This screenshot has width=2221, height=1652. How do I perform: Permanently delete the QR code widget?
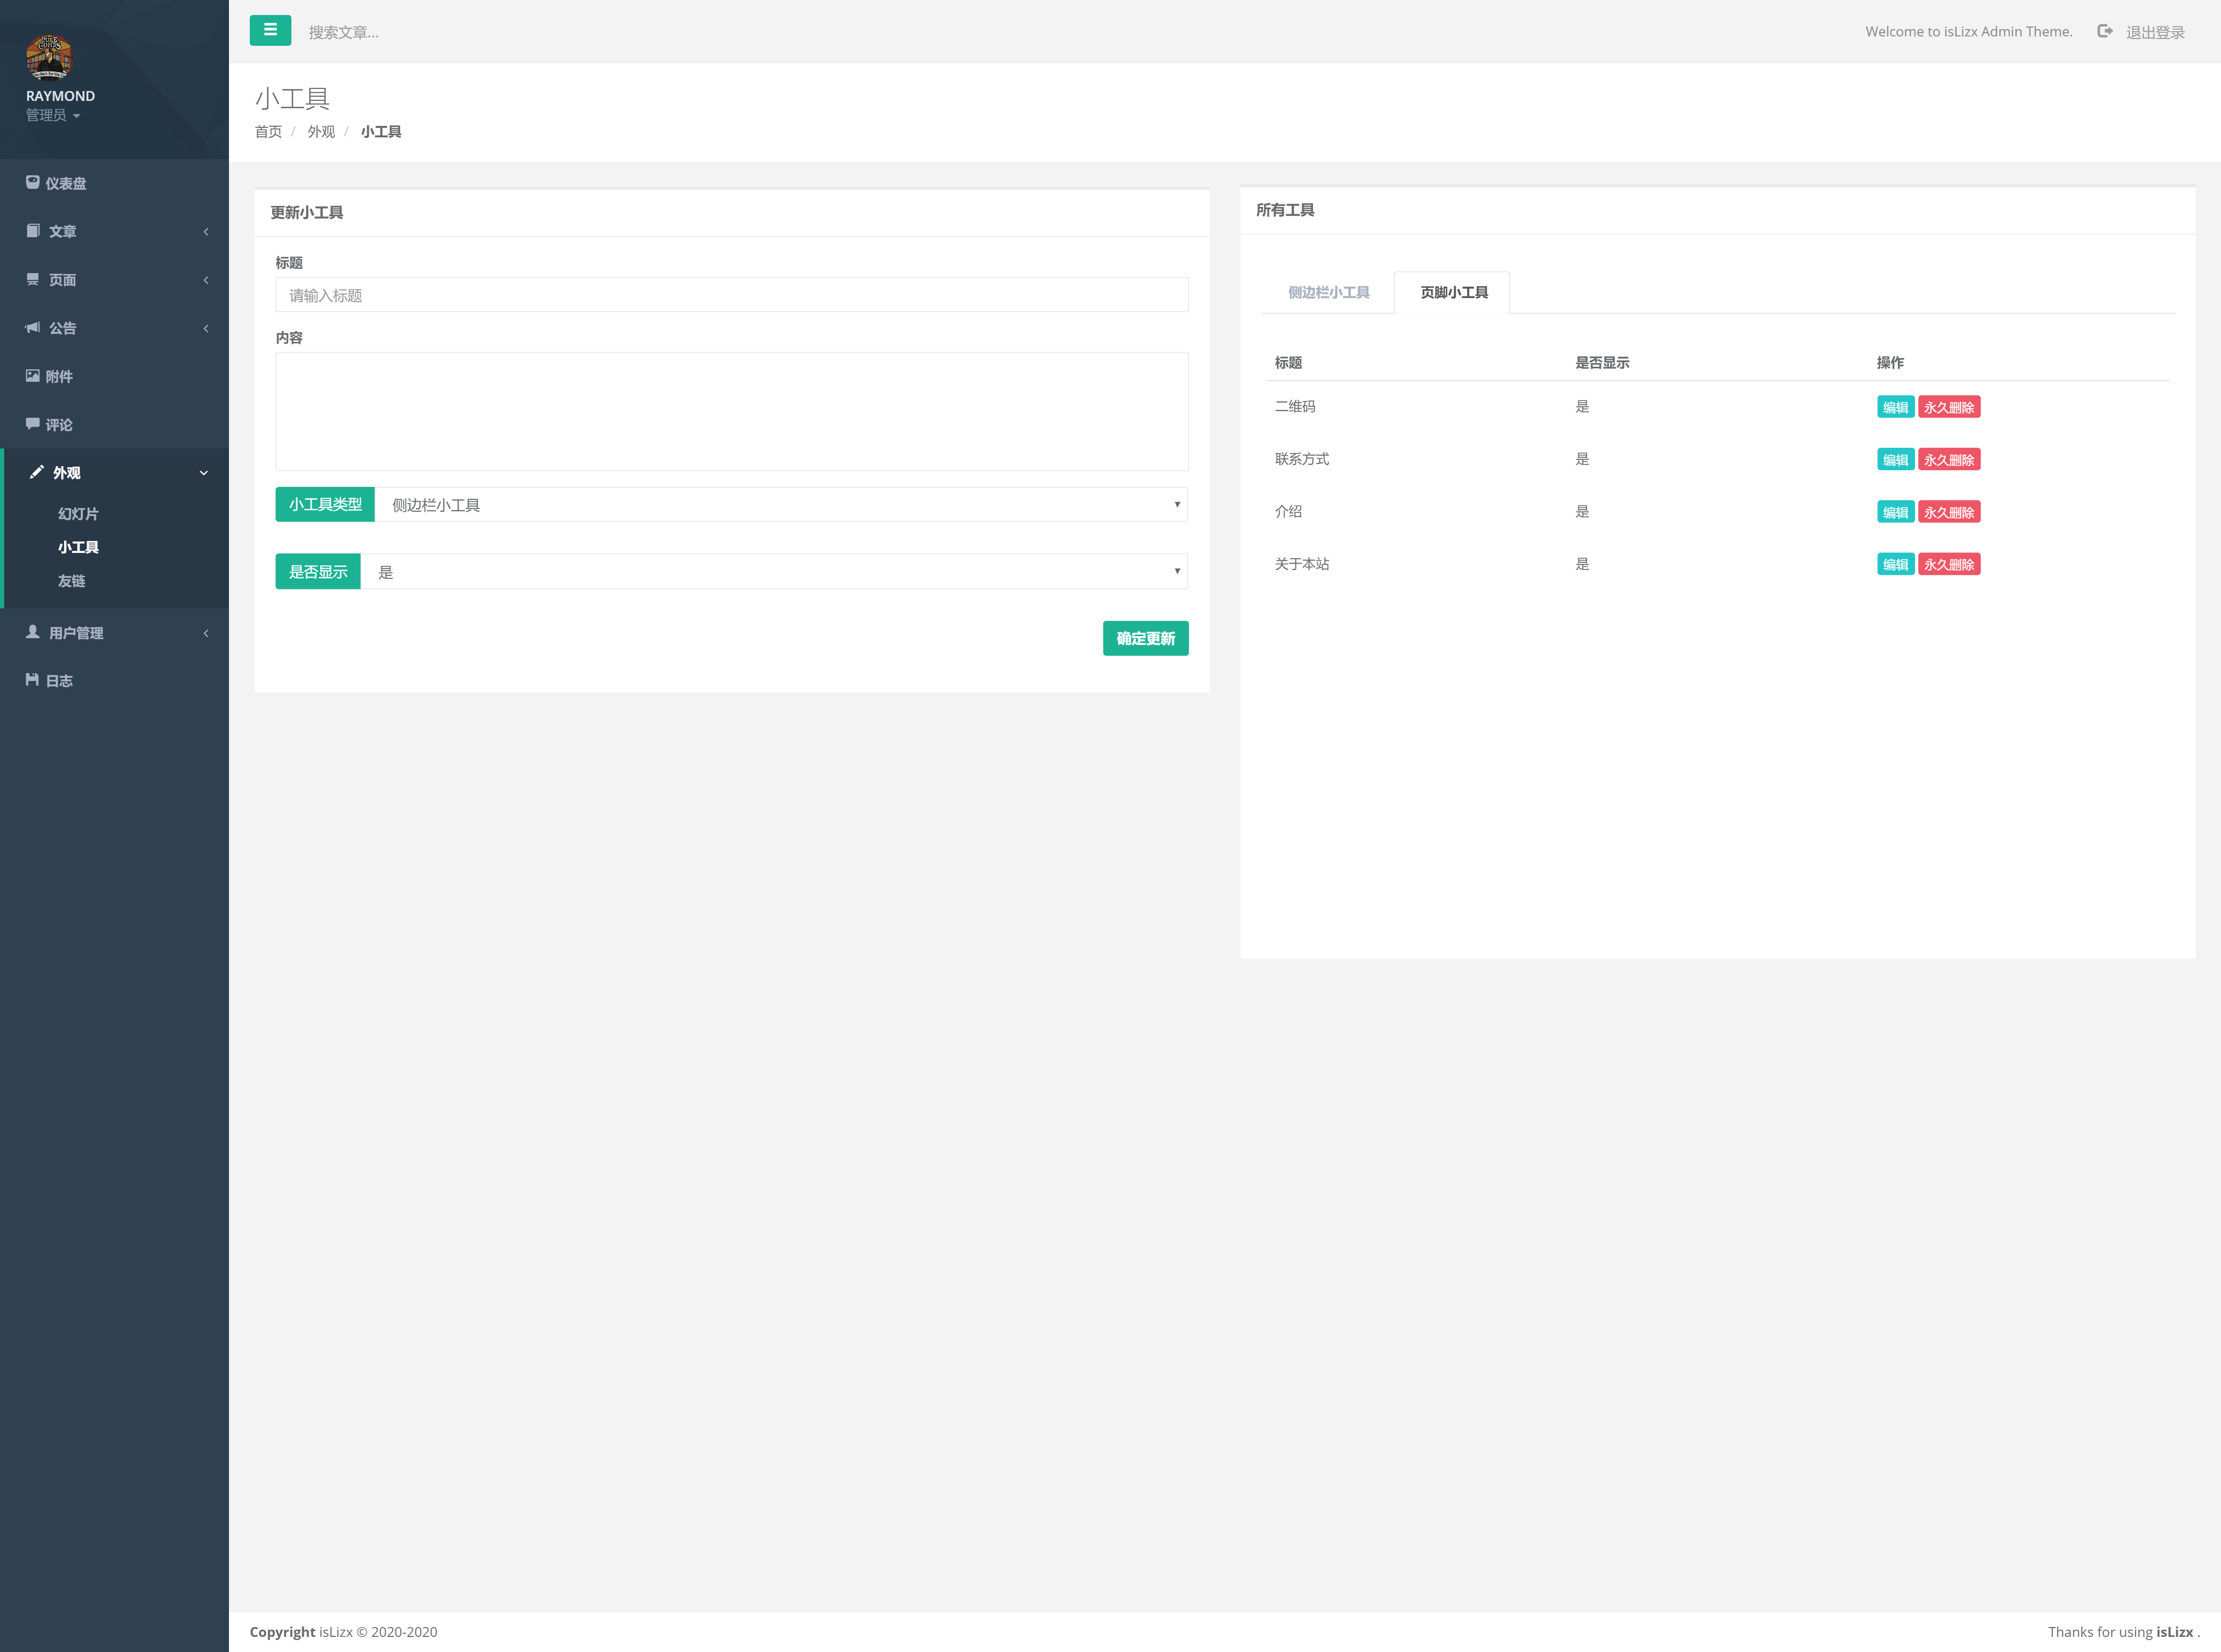(1948, 407)
